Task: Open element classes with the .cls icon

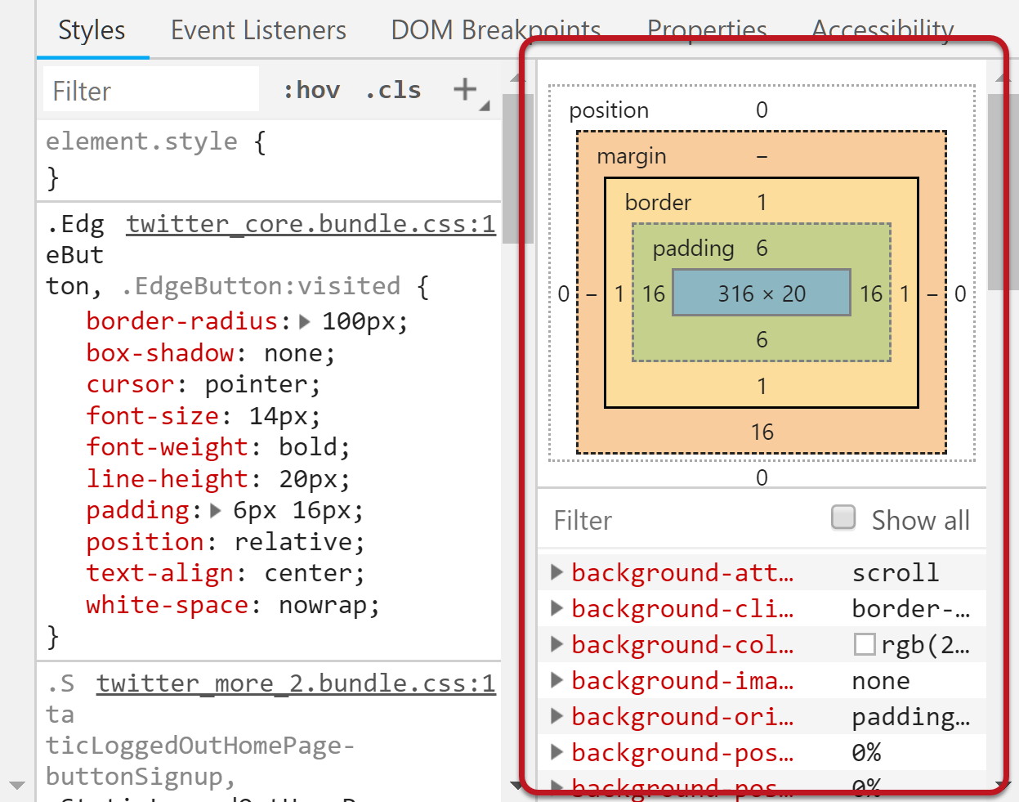Action: pos(393,89)
